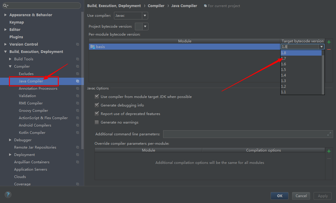This screenshot has height=203, width=336.
Task: Expand the Editor settings node
Action: 6,29
